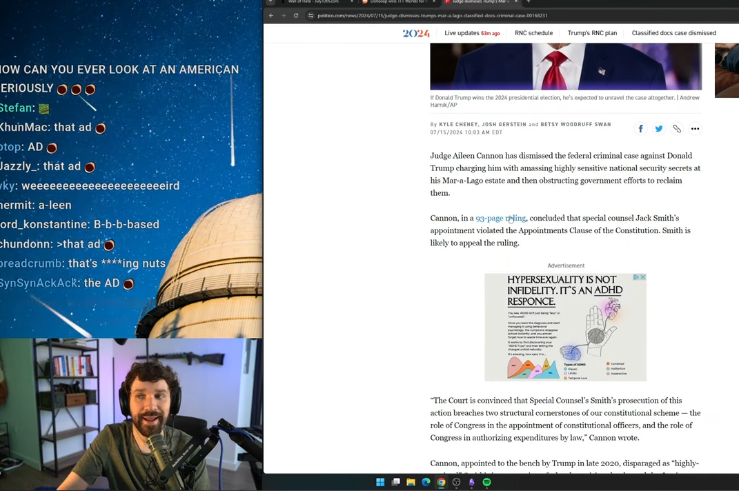Viewport: 739px width, 491px height.
Task: Open File Explorer from the taskbar
Action: coord(411,482)
